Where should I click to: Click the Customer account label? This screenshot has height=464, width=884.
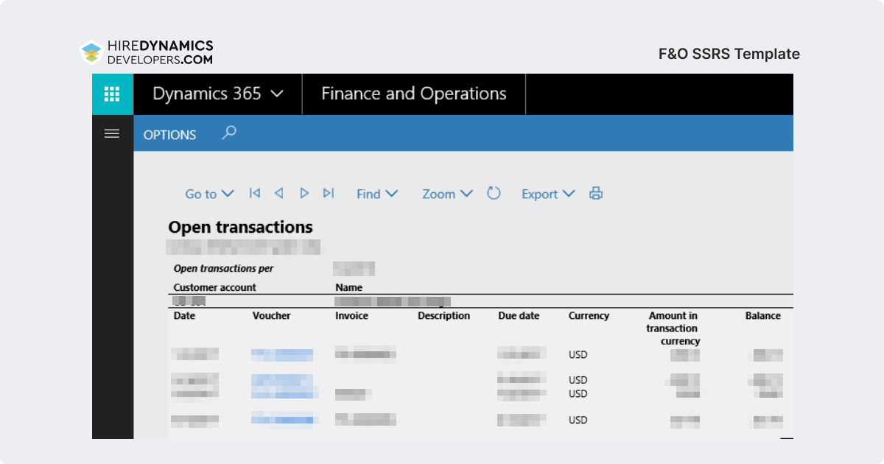(215, 287)
